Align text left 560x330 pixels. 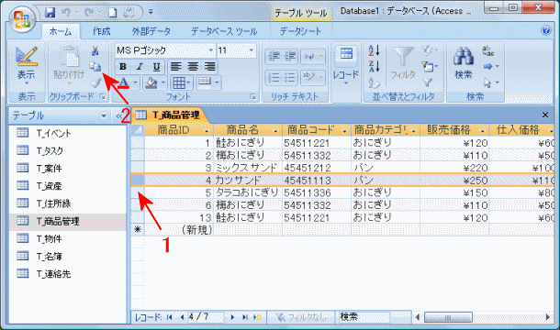coord(175,67)
